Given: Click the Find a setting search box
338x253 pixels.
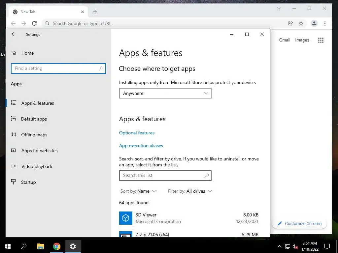Looking at the screenshot, I should click(58, 69).
